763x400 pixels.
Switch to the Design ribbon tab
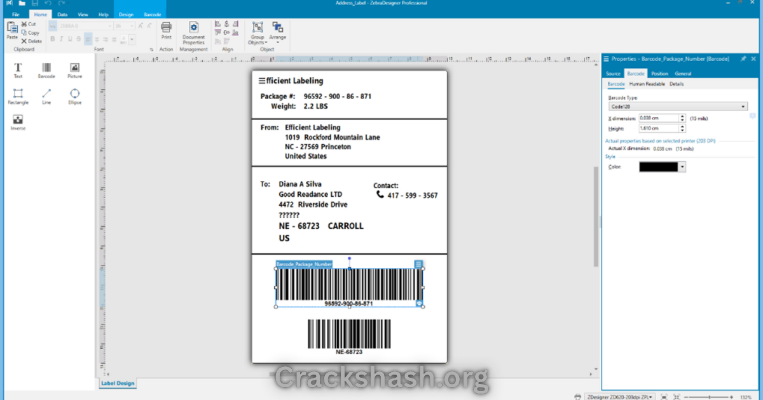point(126,14)
